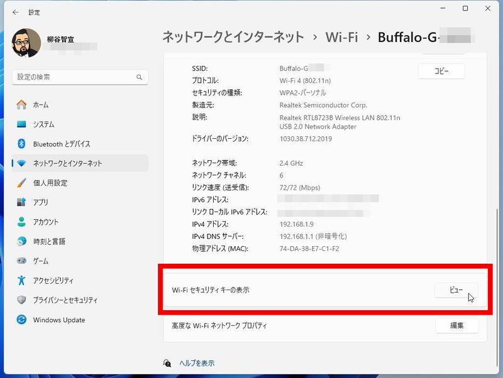This screenshot has width=503, height=378.
Task: Go back with the arrow icon
Action: 15,13
